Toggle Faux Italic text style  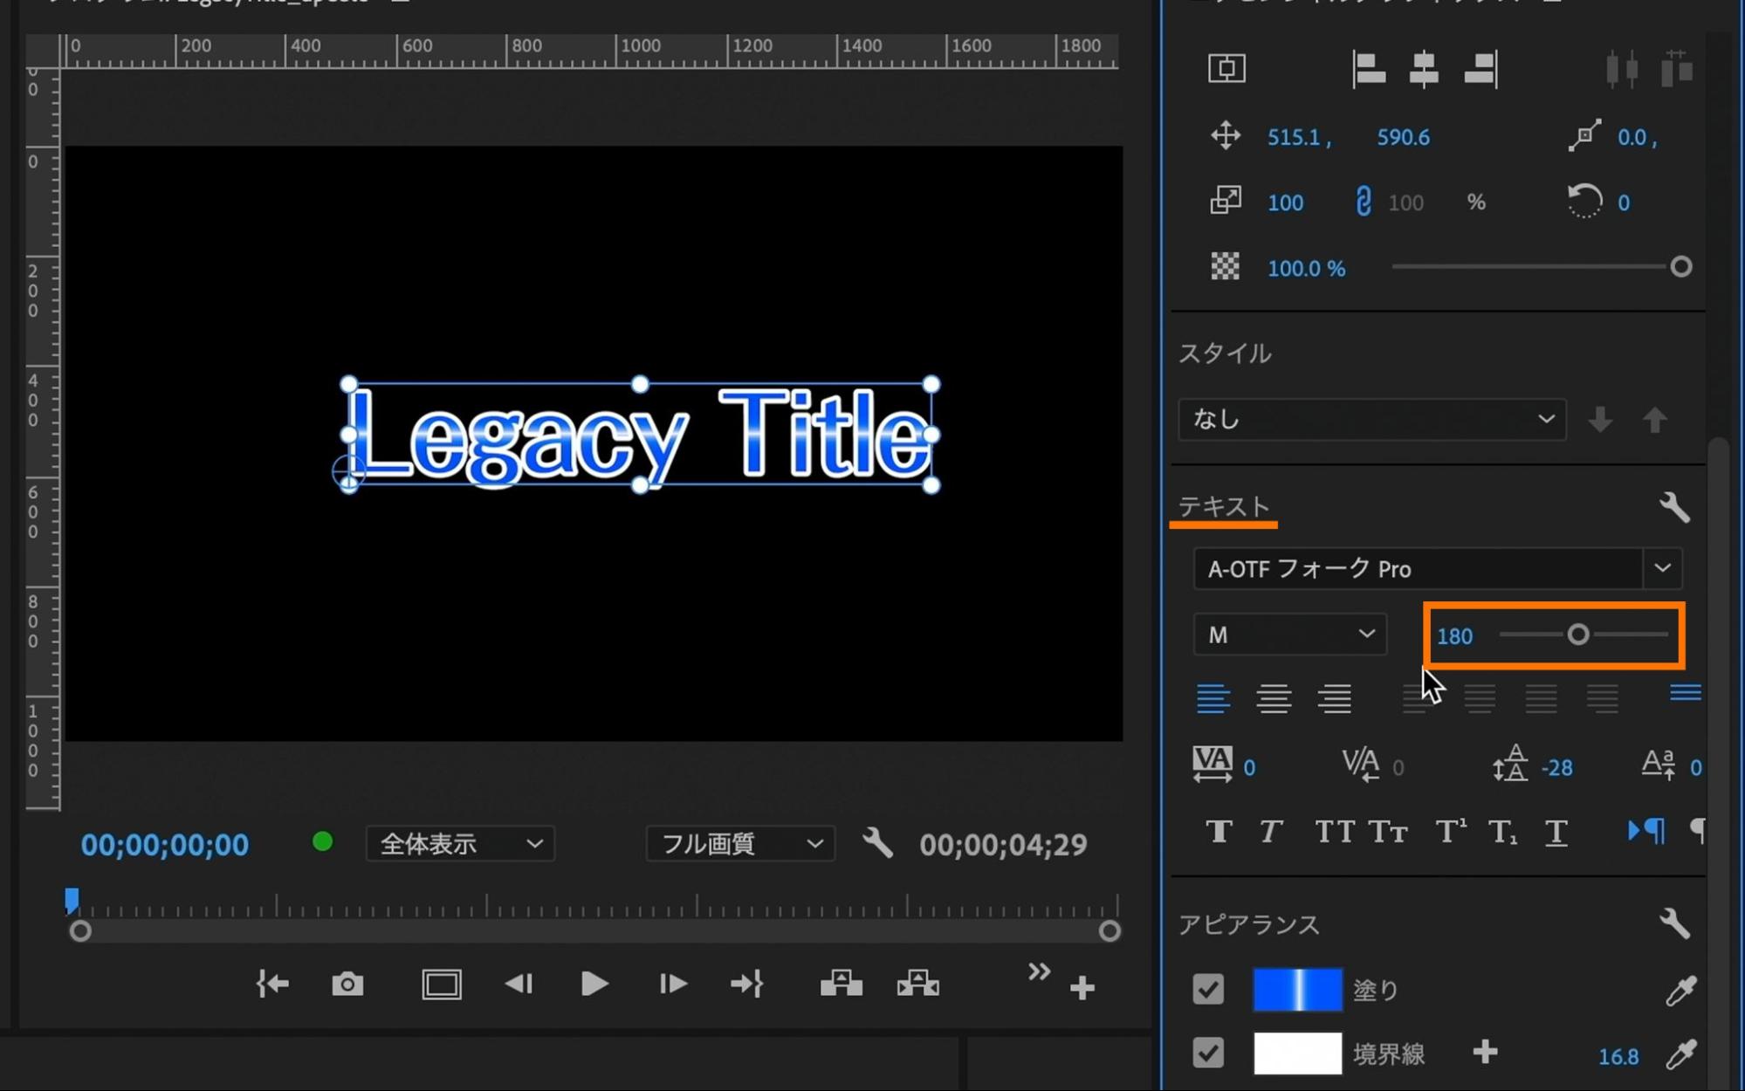pos(1271,832)
